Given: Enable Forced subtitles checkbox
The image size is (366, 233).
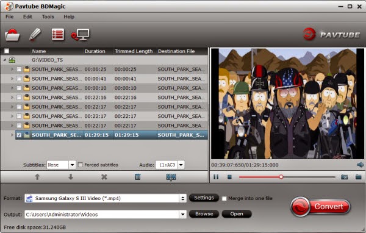Looking at the screenshot, I should 81,165.
